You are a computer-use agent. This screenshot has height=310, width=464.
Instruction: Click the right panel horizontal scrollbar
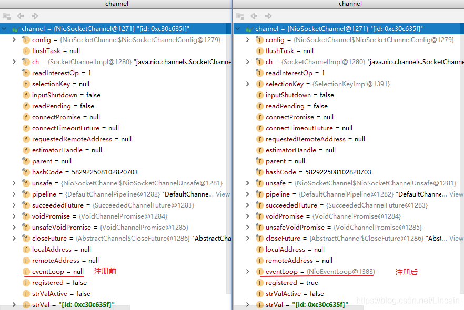(298, 308)
